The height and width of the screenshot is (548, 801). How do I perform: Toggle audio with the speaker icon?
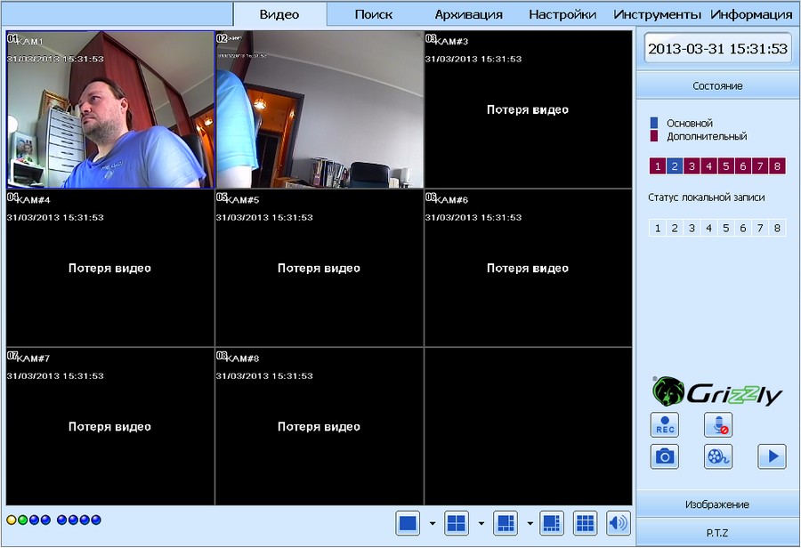[619, 523]
